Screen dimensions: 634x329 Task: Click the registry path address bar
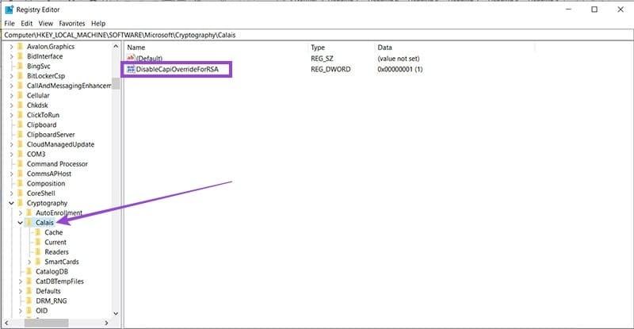(x=317, y=35)
